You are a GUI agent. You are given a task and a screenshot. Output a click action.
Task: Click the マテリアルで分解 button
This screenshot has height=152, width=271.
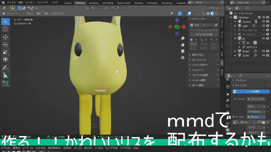click(x=204, y=35)
